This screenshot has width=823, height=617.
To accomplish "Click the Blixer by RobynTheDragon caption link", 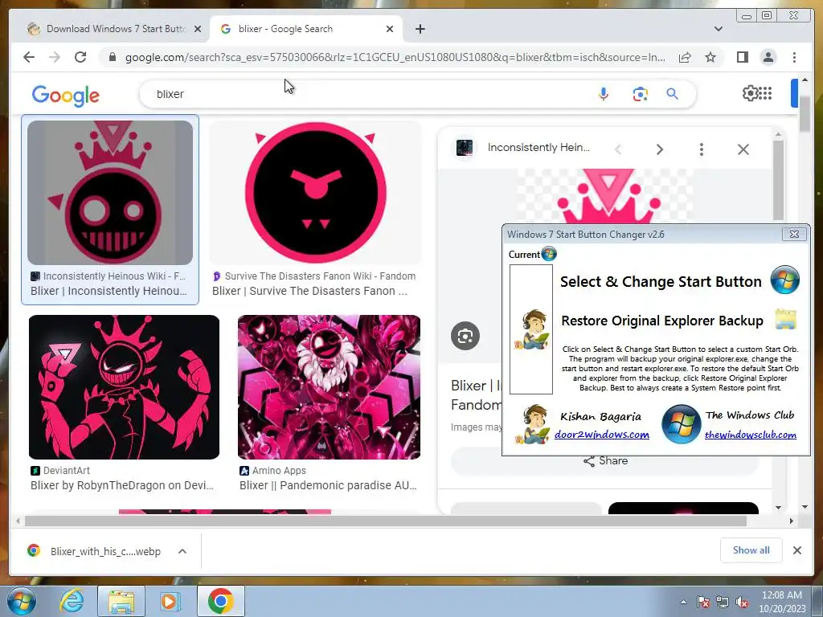I will pyautogui.click(x=122, y=485).
